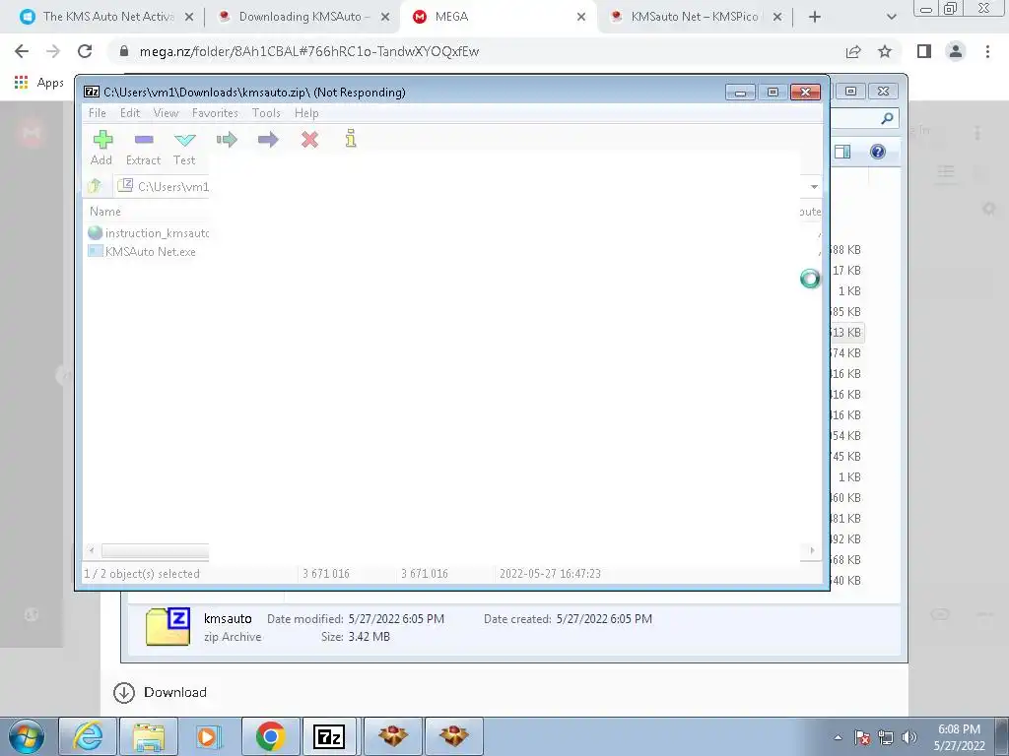The width and height of the screenshot is (1009, 756).
Task: Click the red Delete X icon in 7-Zip
Action: click(309, 140)
